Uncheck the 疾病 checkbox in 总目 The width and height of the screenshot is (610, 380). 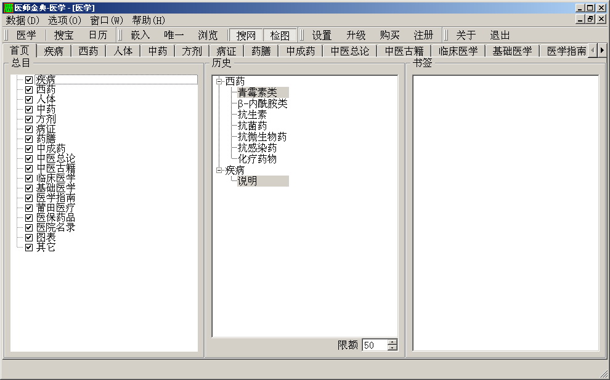click(29, 80)
